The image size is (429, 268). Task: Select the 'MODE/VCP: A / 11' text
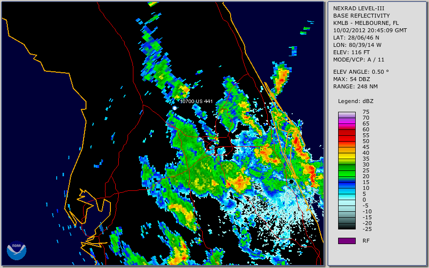pos(359,60)
